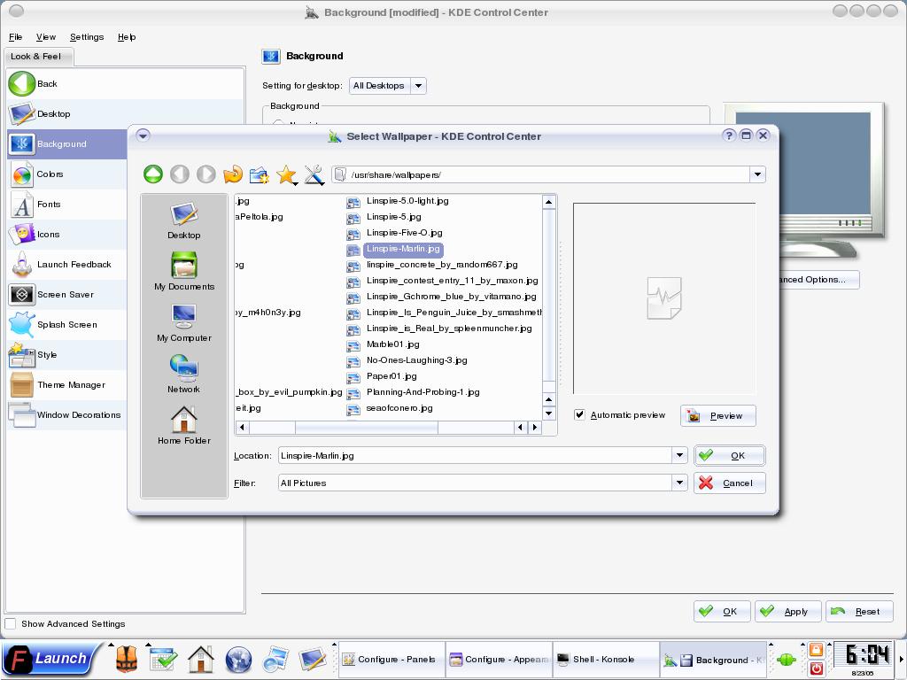Screen dimensions: 907x680
Task: Open the Filter All Pictures dropdown
Action: 679,483
